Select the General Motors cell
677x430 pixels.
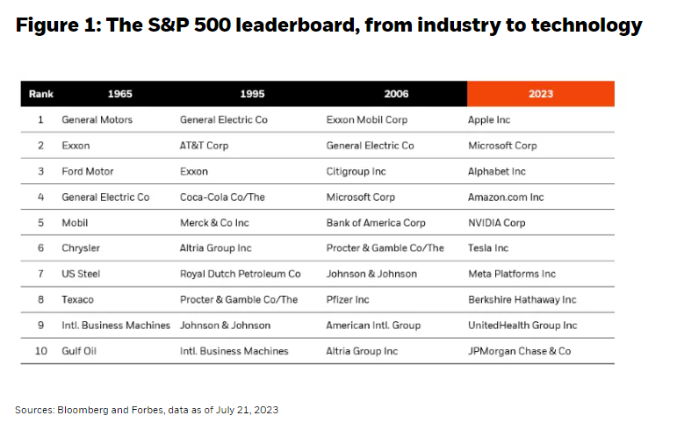tap(97, 119)
